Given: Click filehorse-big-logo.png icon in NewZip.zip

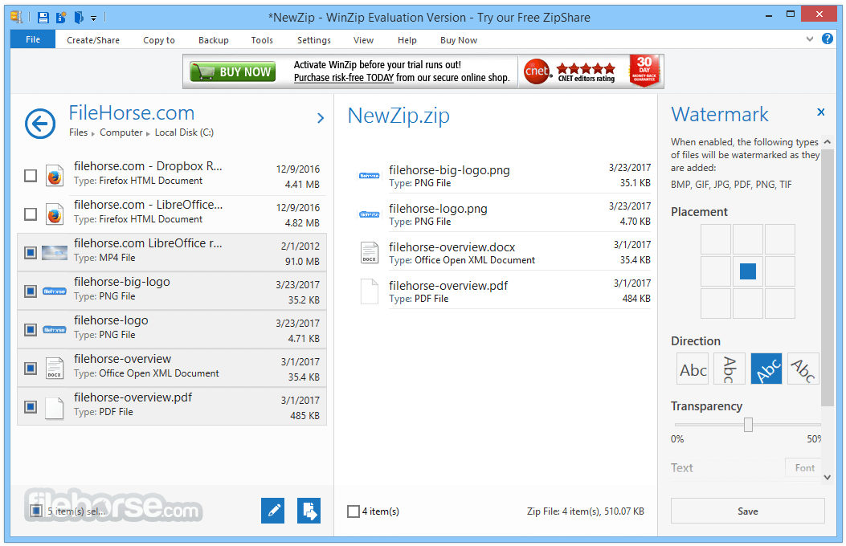Looking at the screenshot, I should [x=370, y=176].
